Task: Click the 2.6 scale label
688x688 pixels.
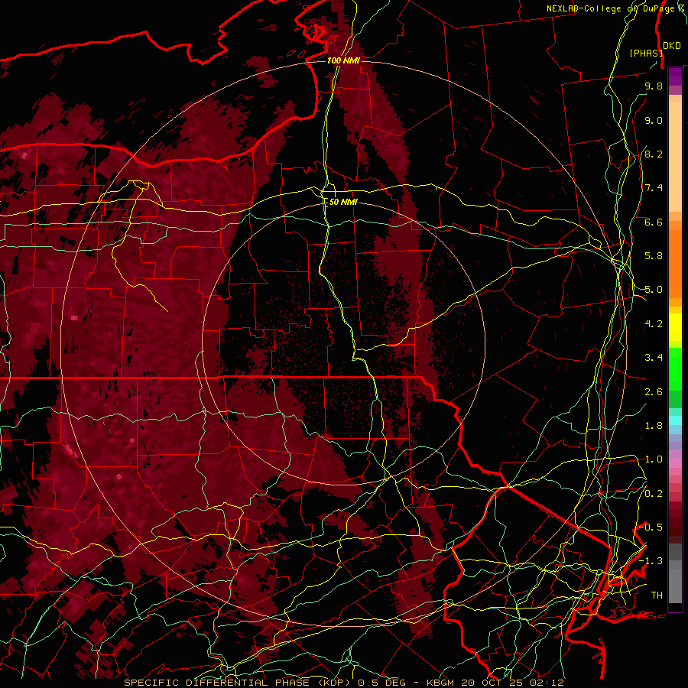Action: point(654,392)
